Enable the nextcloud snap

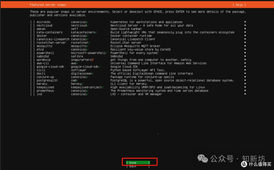pos(32,25)
